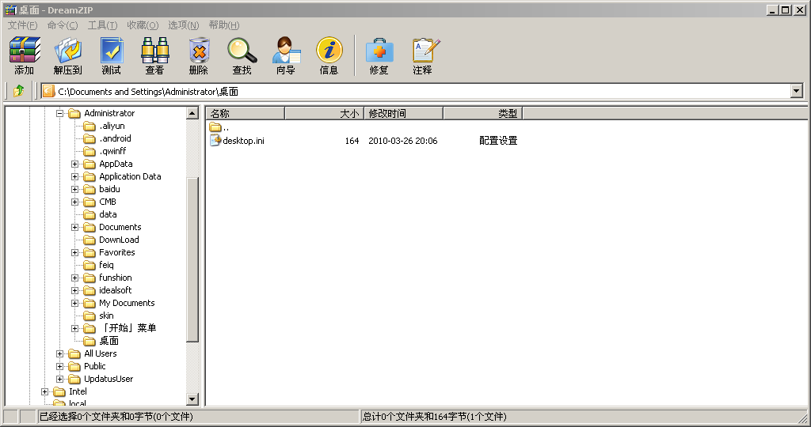Open the 收藏(O) menu
Image resolution: width=811 pixels, height=427 pixels.
[143, 25]
